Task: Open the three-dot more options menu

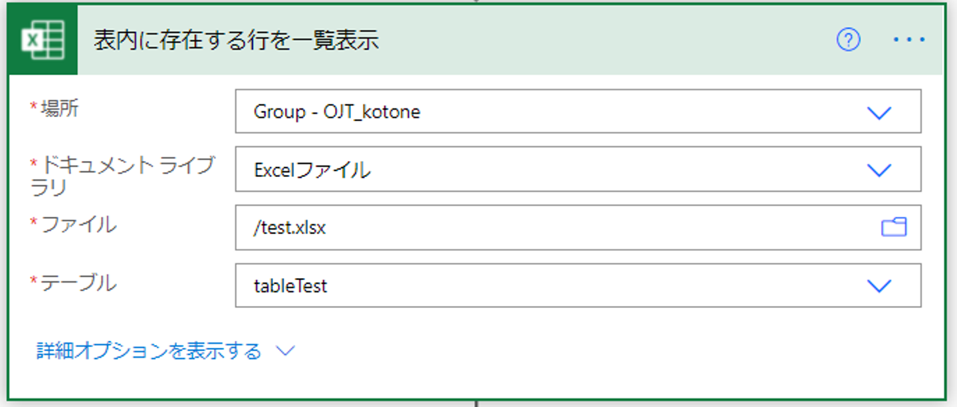Action: (x=909, y=41)
